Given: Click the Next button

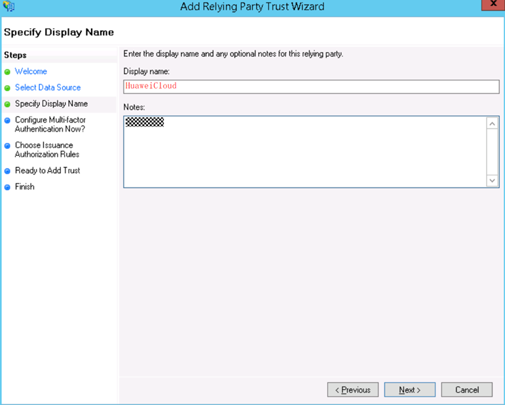Looking at the screenshot, I should point(409,390).
